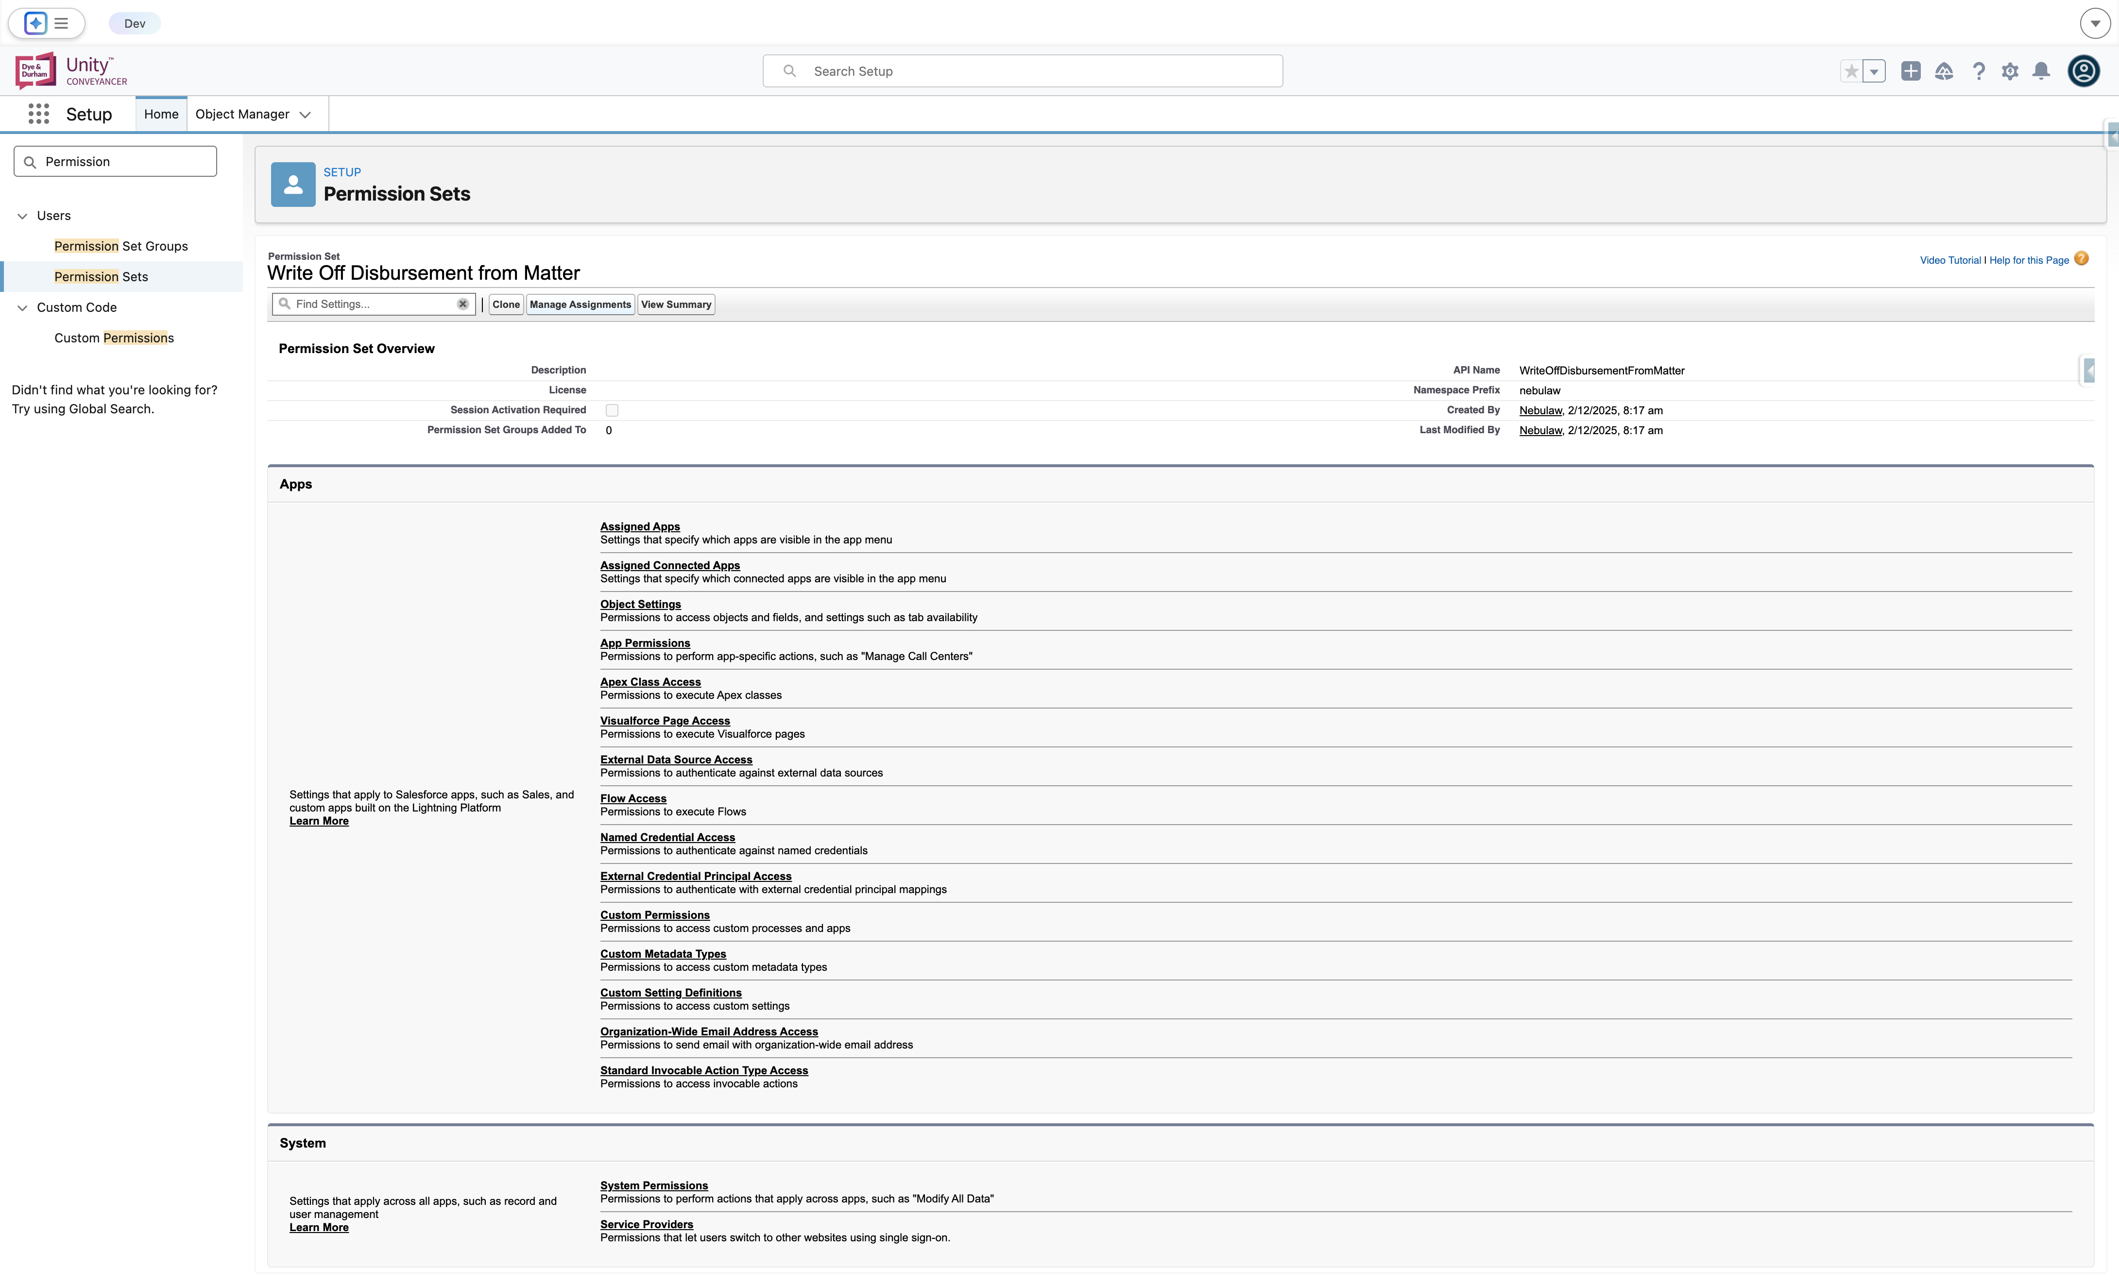2119x1285 pixels.
Task: Open Standard Invocable Action Type Access link
Action: click(704, 1071)
